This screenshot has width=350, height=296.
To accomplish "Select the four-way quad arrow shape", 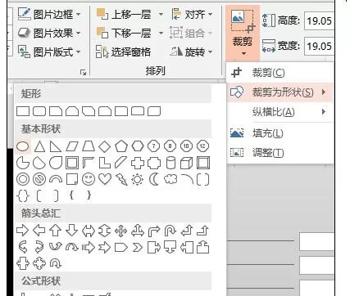I will coord(121,231).
